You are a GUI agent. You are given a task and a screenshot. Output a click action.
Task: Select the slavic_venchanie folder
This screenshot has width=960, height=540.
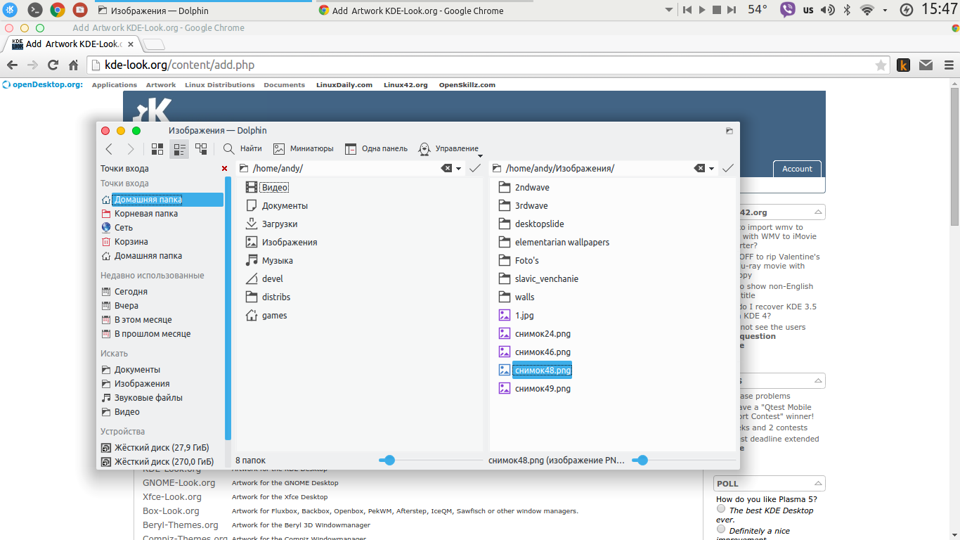(538, 278)
